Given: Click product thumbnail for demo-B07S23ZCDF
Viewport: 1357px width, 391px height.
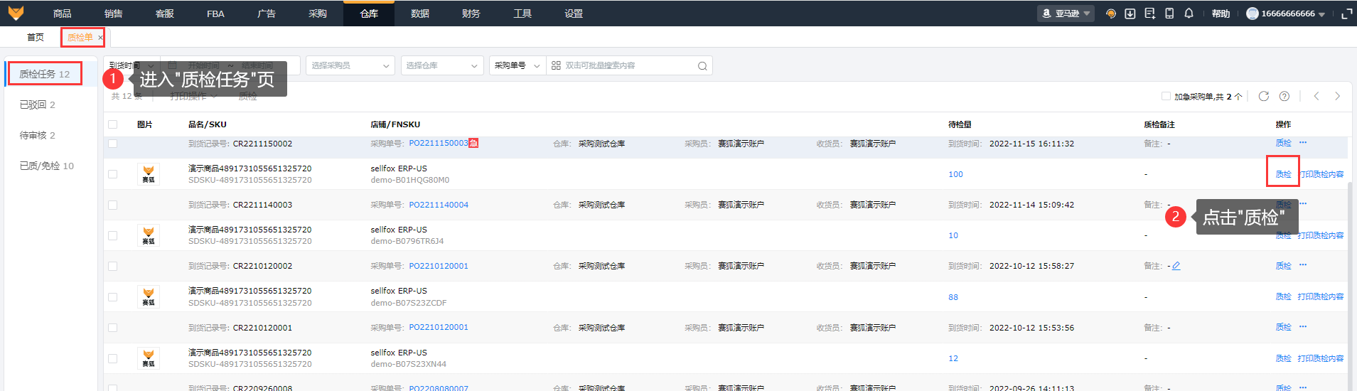Looking at the screenshot, I should point(149,296).
